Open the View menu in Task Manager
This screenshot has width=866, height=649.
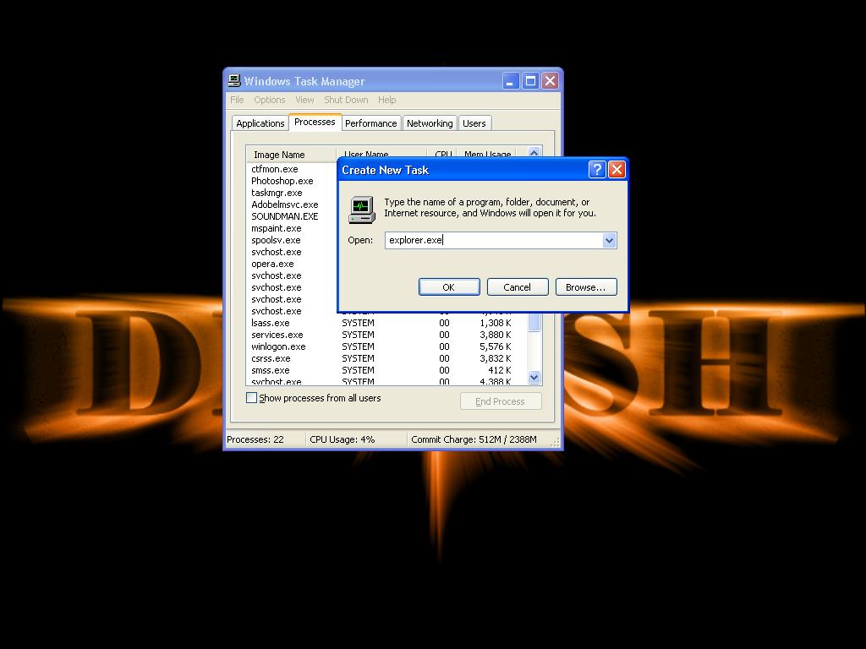click(x=304, y=100)
